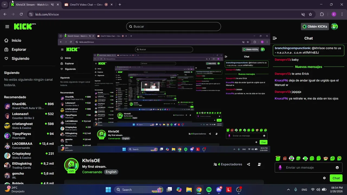Click the purple microphone icon in message box
This screenshot has height=195, width=347.
tap(280, 168)
